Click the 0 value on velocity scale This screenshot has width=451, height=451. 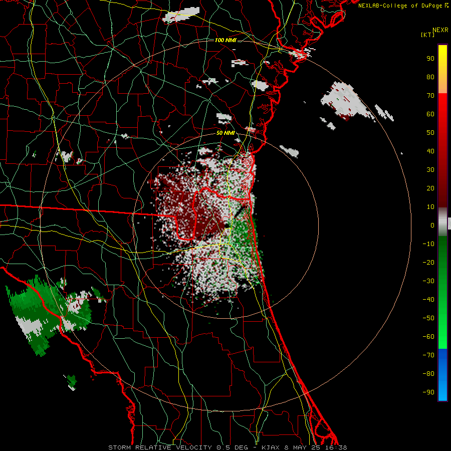[432, 225]
